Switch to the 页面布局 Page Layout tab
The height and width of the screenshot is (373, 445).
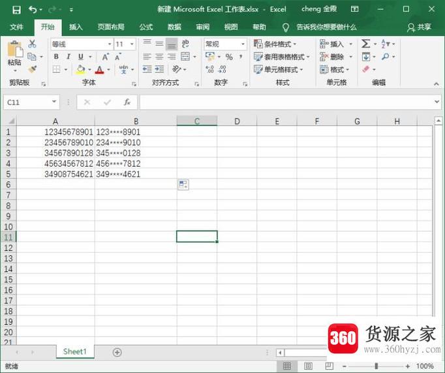click(x=111, y=27)
